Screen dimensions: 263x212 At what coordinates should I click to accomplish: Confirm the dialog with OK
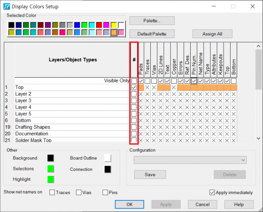click(x=129, y=205)
